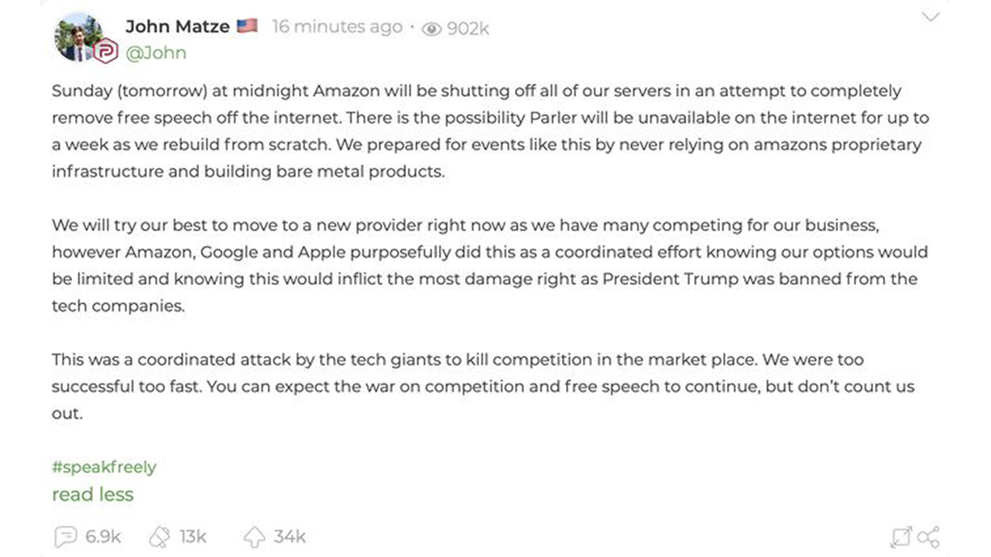Viewport: 991px width, 557px height.
Task: Toggle an echo of John's post
Action: pos(157,536)
